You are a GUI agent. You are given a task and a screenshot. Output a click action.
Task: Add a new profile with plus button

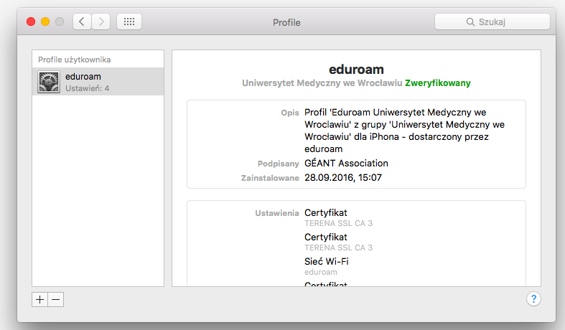[40, 300]
